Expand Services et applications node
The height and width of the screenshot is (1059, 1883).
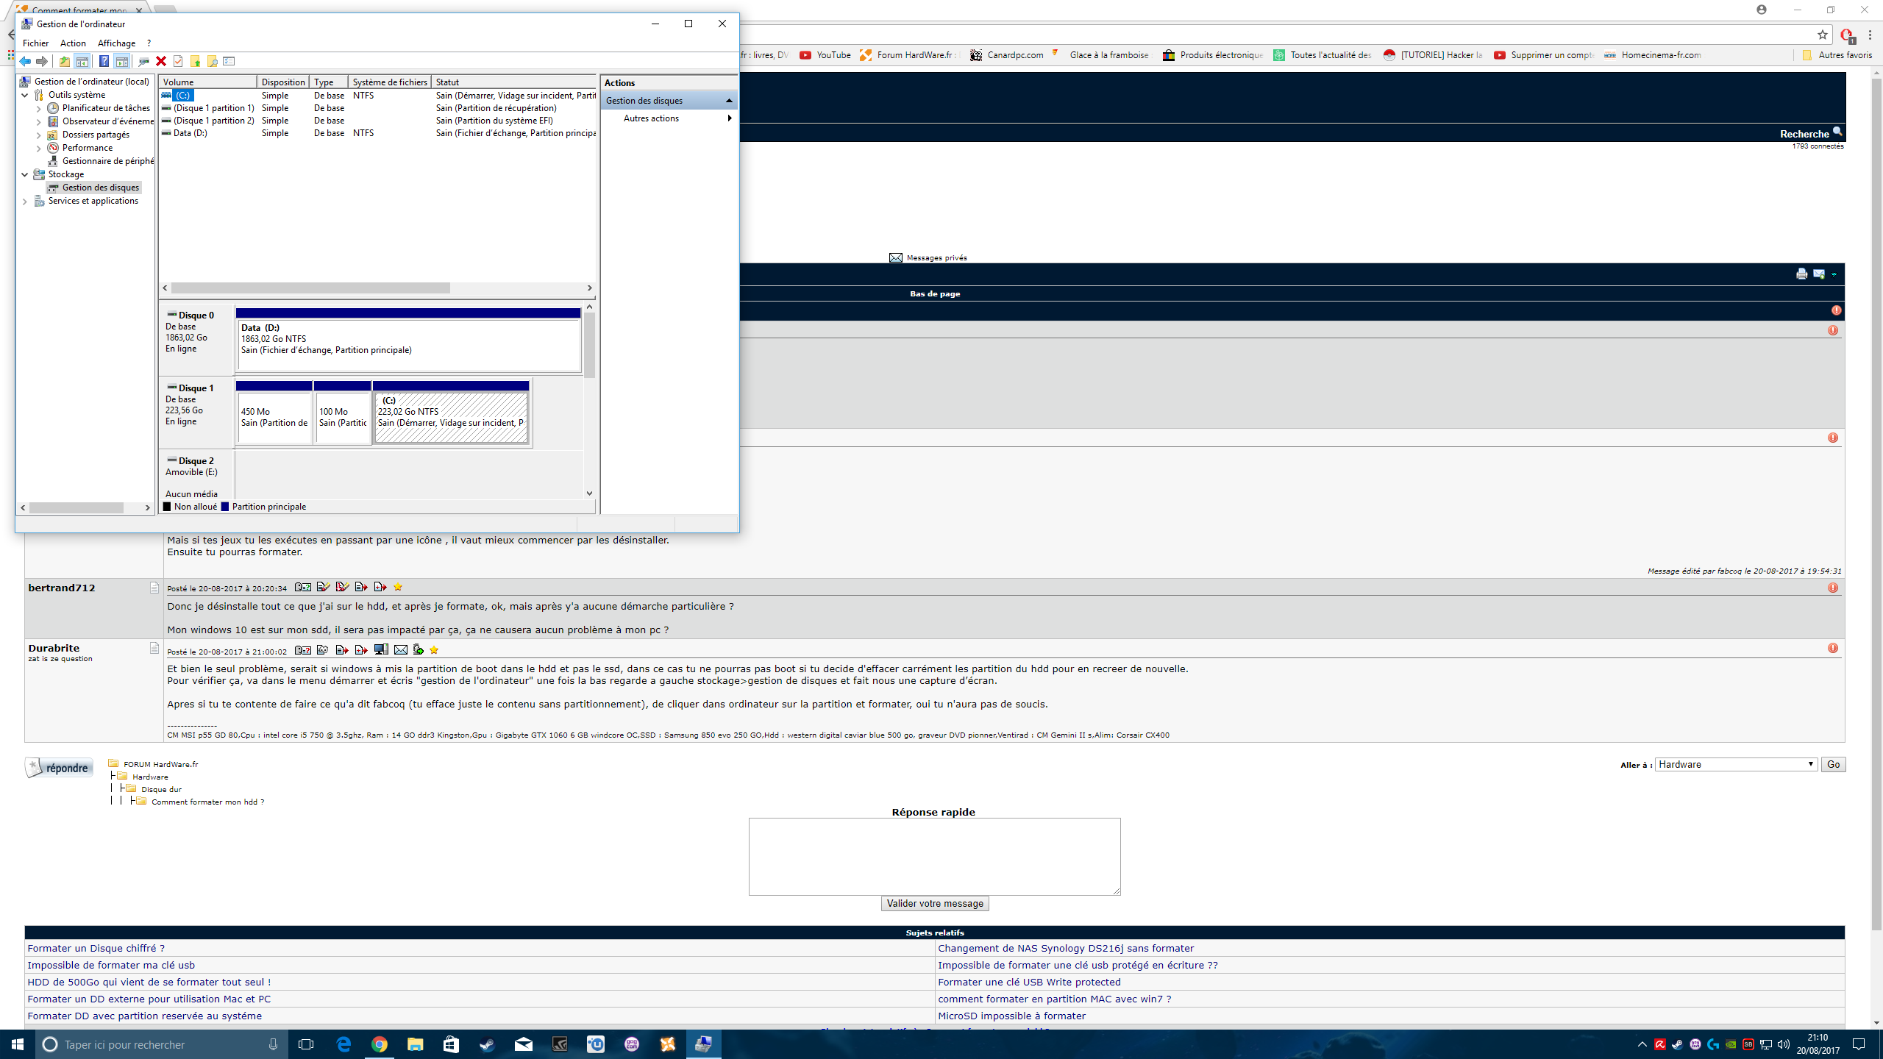25,201
